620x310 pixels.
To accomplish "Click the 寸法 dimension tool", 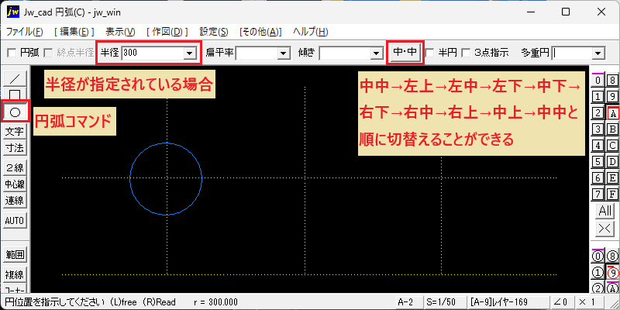I will click(15, 148).
